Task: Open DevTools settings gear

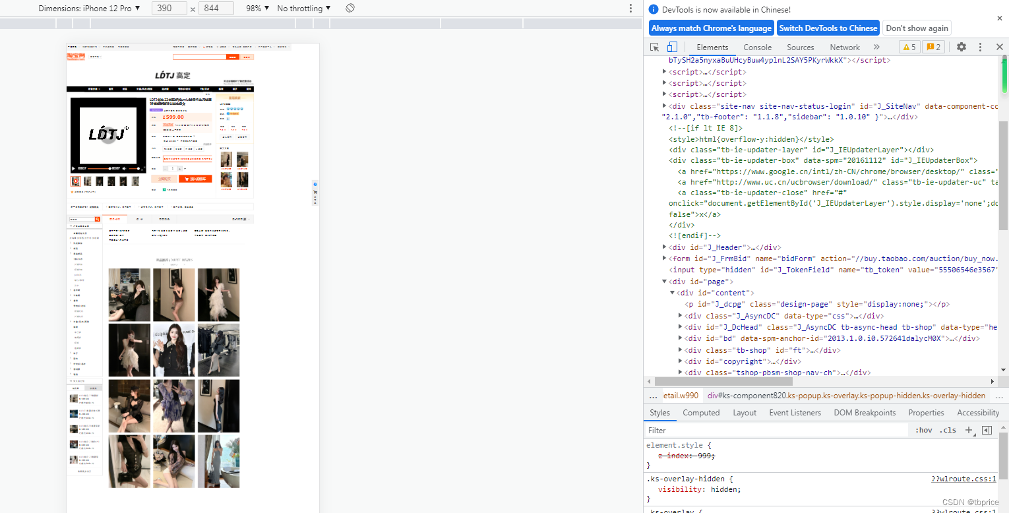Action: (962, 47)
